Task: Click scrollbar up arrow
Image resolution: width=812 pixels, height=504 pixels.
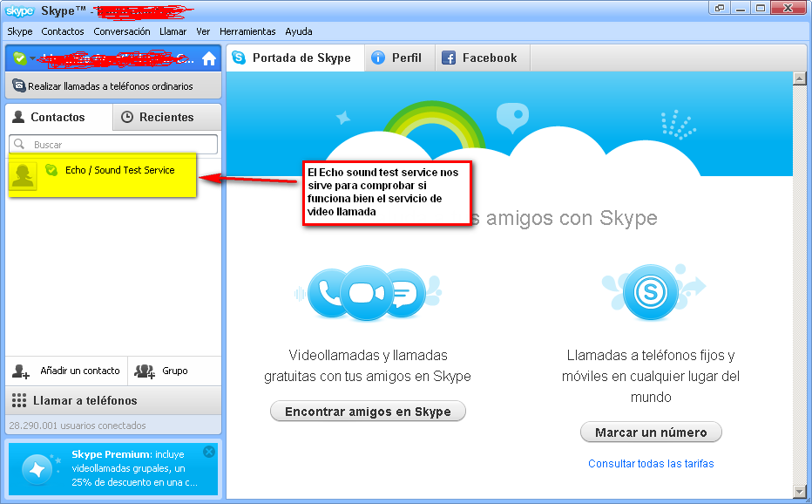Action: [x=800, y=78]
